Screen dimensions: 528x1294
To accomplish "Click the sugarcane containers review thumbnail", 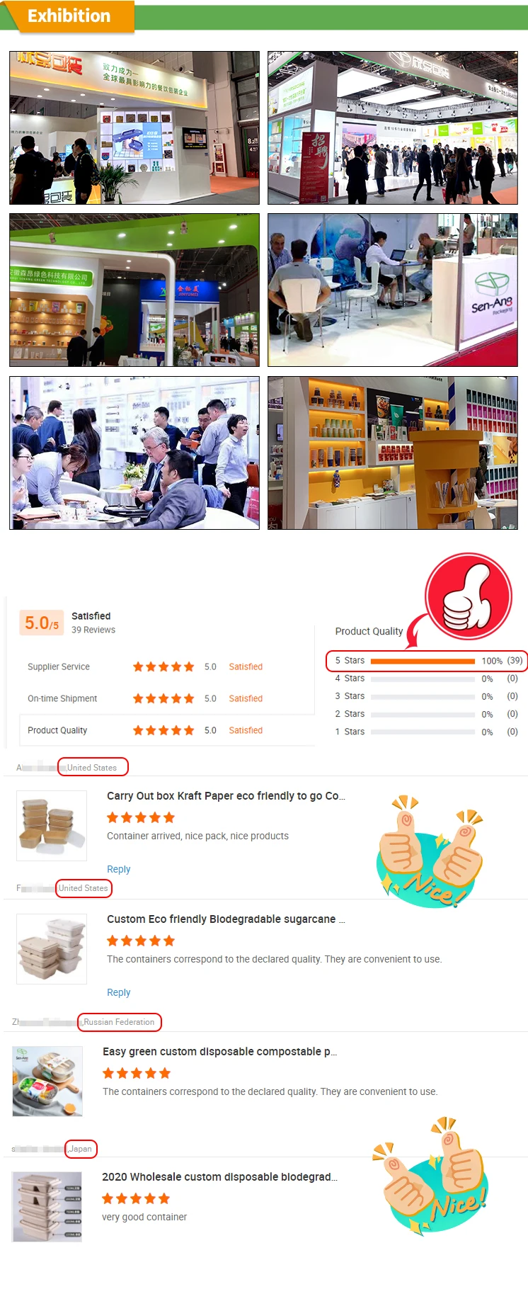I will pyautogui.click(x=52, y=949).
